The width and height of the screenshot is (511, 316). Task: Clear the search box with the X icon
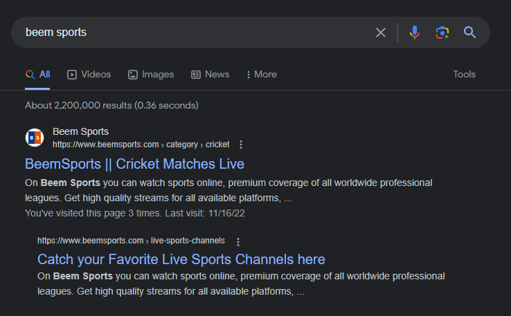[380, 32]
